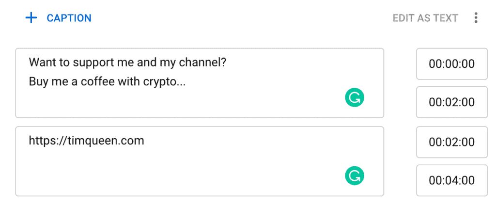Viewport: 496px width, 206px height.
Task: Click Grammarly icon in the timqueen.com caption box
Action: [354, 176]
